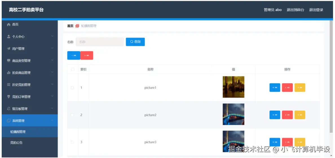Click the copy icon beside 系统管理
The width and height of the screenshot is (335, 158).
click(x=8, y=121)
